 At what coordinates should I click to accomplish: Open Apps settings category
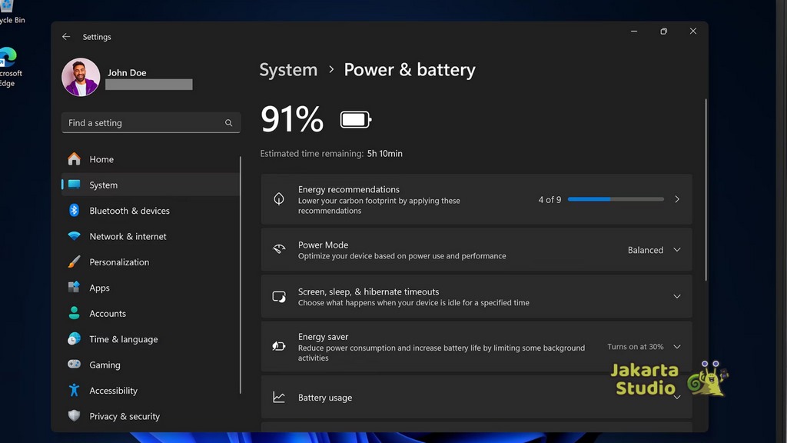[x=99, y=288]
